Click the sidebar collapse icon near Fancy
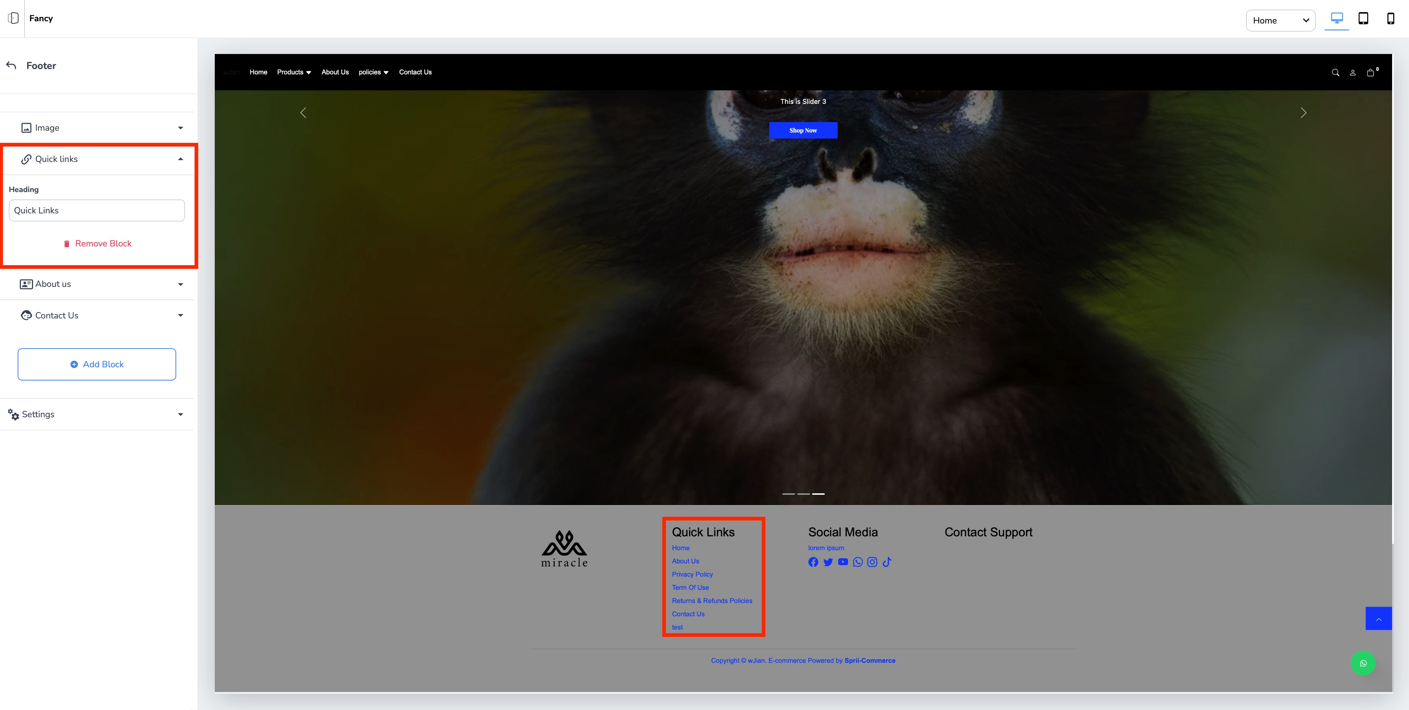 (13, 18)
